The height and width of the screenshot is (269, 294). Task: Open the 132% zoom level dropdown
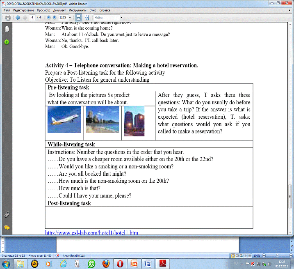click(70, 18)
